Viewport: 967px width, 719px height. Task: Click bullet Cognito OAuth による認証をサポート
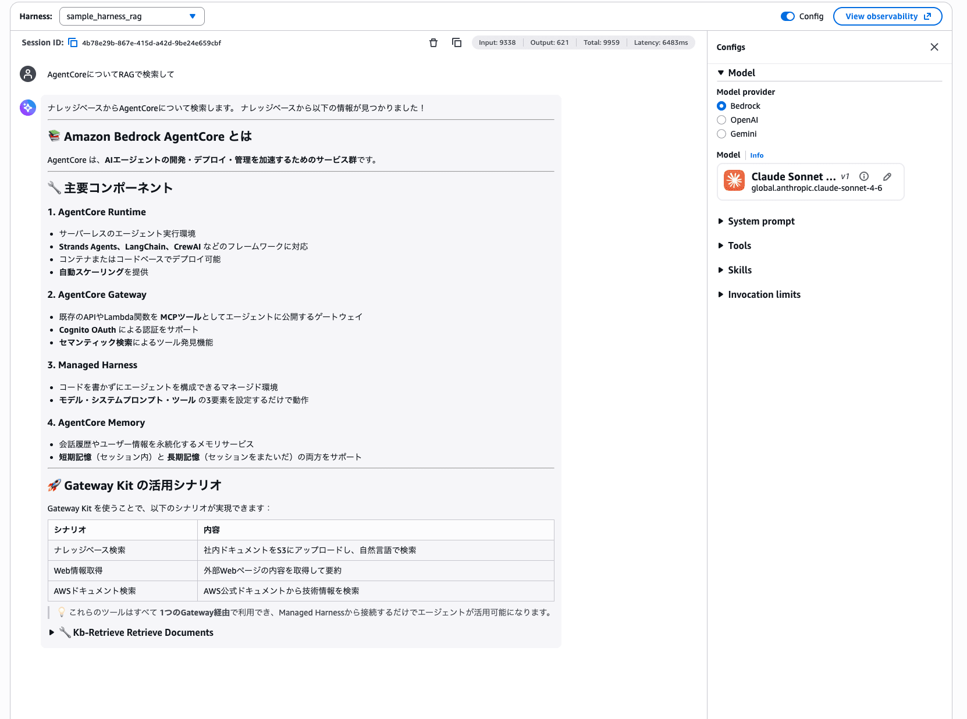click(129, 330)
